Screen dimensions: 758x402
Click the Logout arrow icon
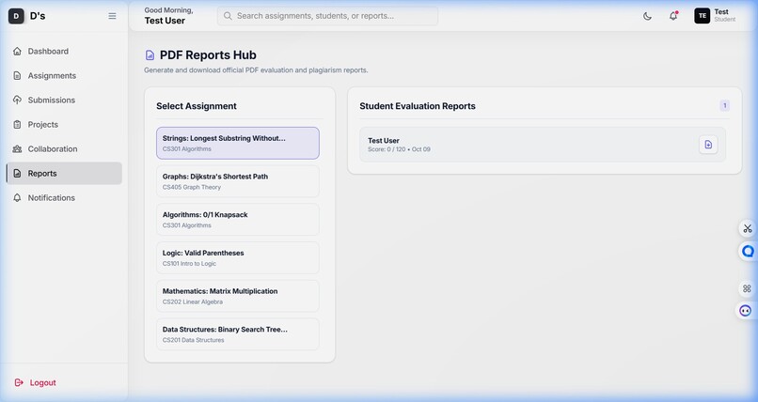click(19, 382)
